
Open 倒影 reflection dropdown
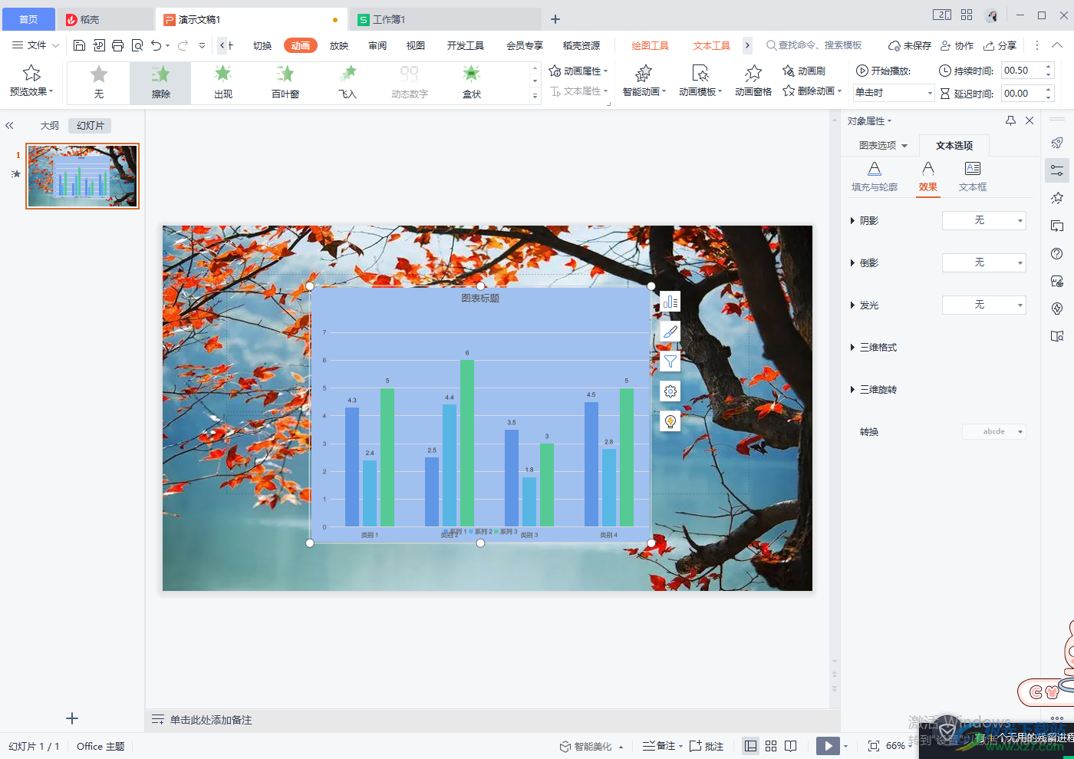(984, 262)
